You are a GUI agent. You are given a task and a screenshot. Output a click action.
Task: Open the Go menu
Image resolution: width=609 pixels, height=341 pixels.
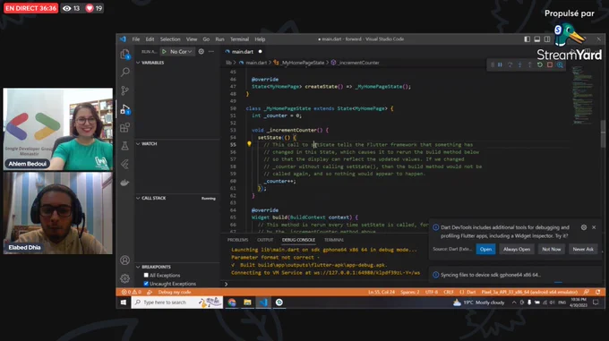coord(206,39)
